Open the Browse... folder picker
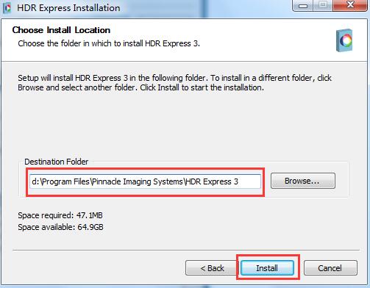This screenshot has height=288, width=370. point(303,181)
